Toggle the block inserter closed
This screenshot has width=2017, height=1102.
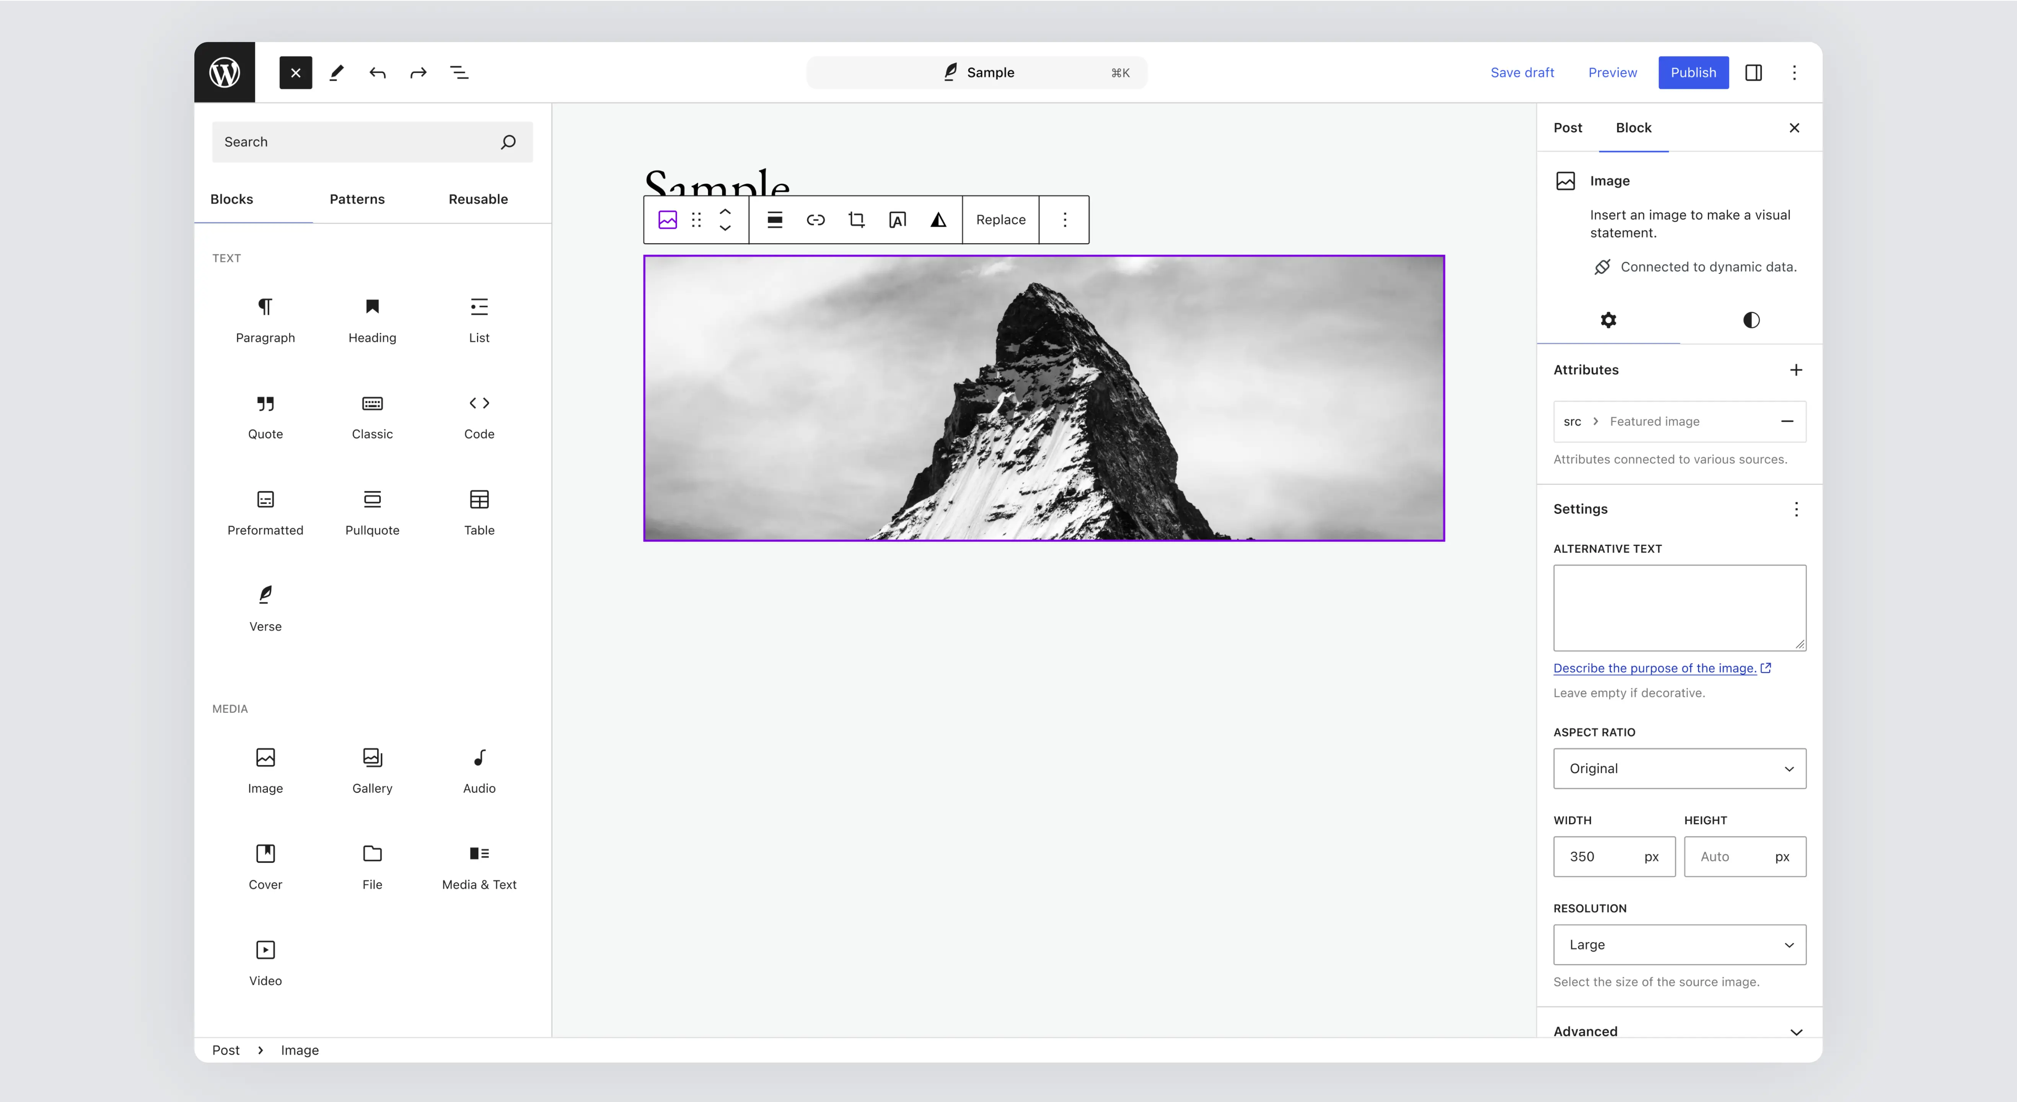point(295,73)
